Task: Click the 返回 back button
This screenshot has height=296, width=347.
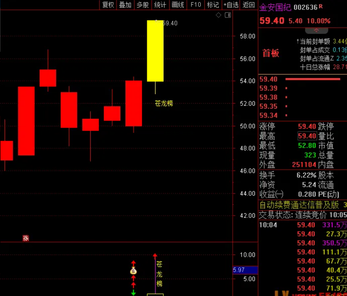Action: [x=249, y=5]
